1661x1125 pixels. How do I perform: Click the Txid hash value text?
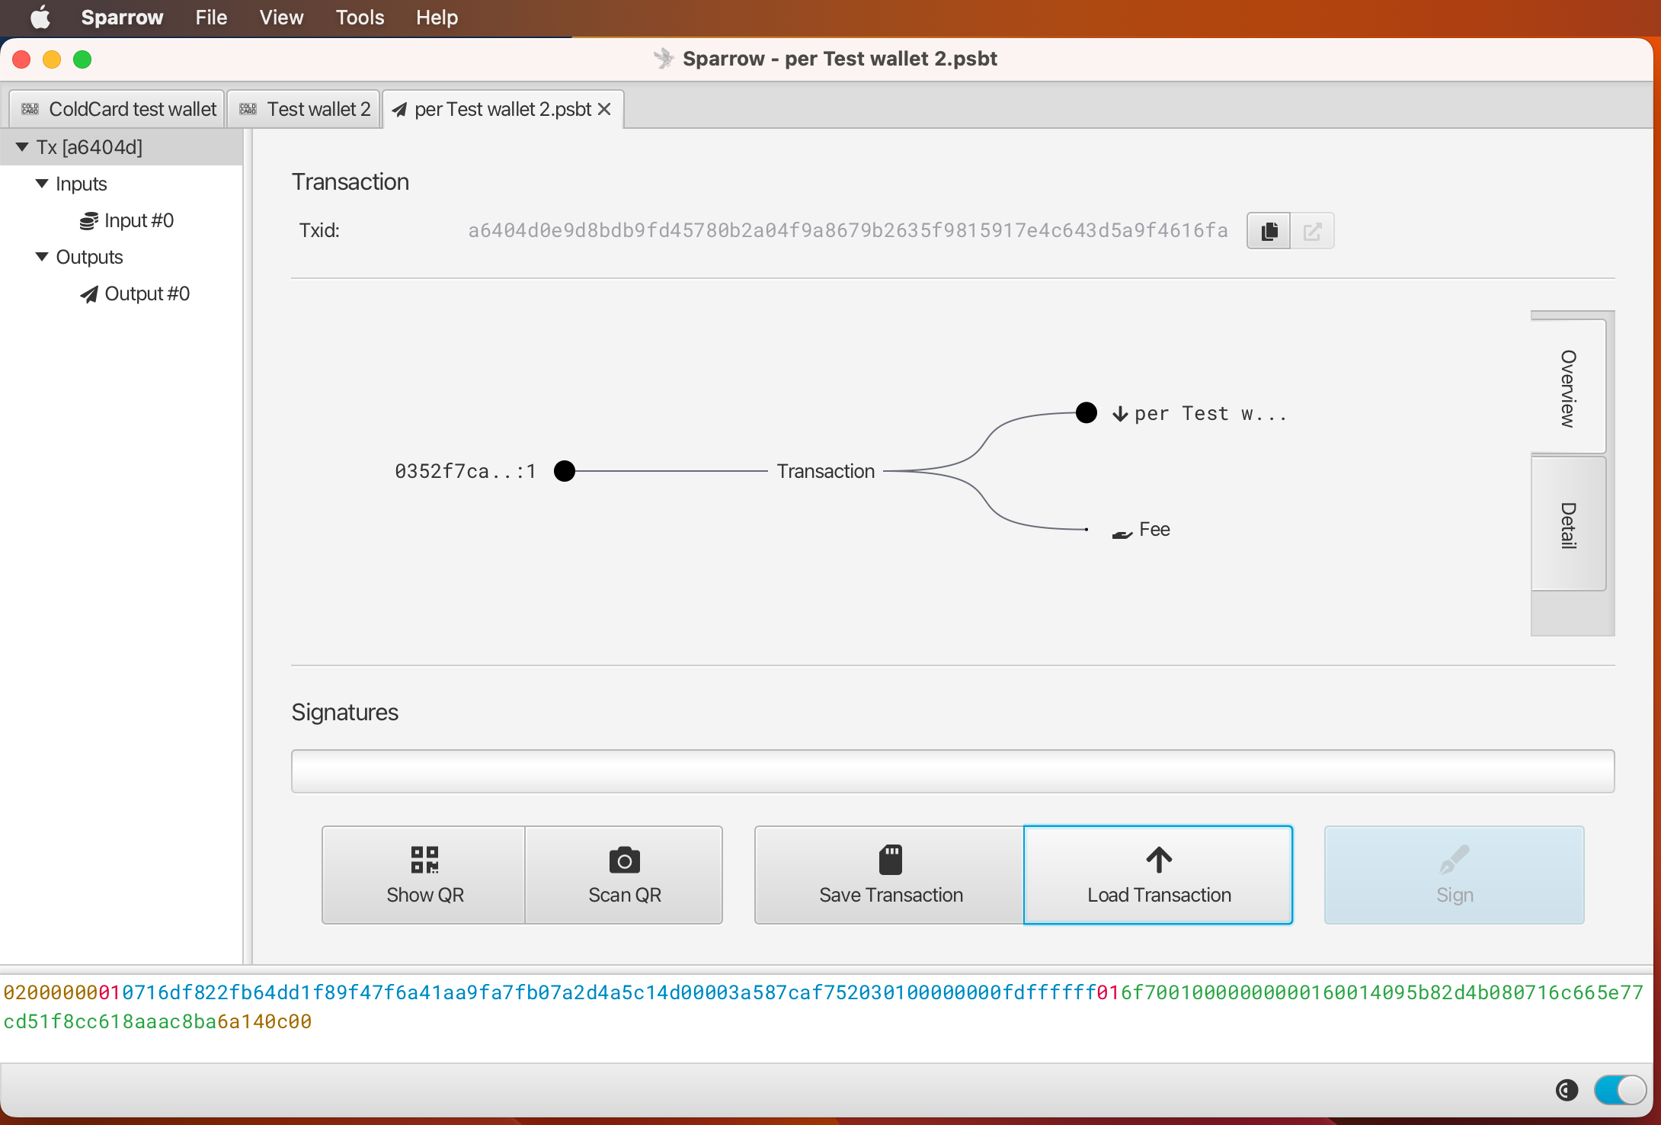pyautogui.click(x=848, y=231)
